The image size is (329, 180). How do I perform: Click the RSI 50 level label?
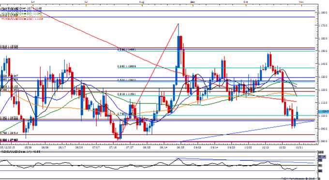[320, 166]
